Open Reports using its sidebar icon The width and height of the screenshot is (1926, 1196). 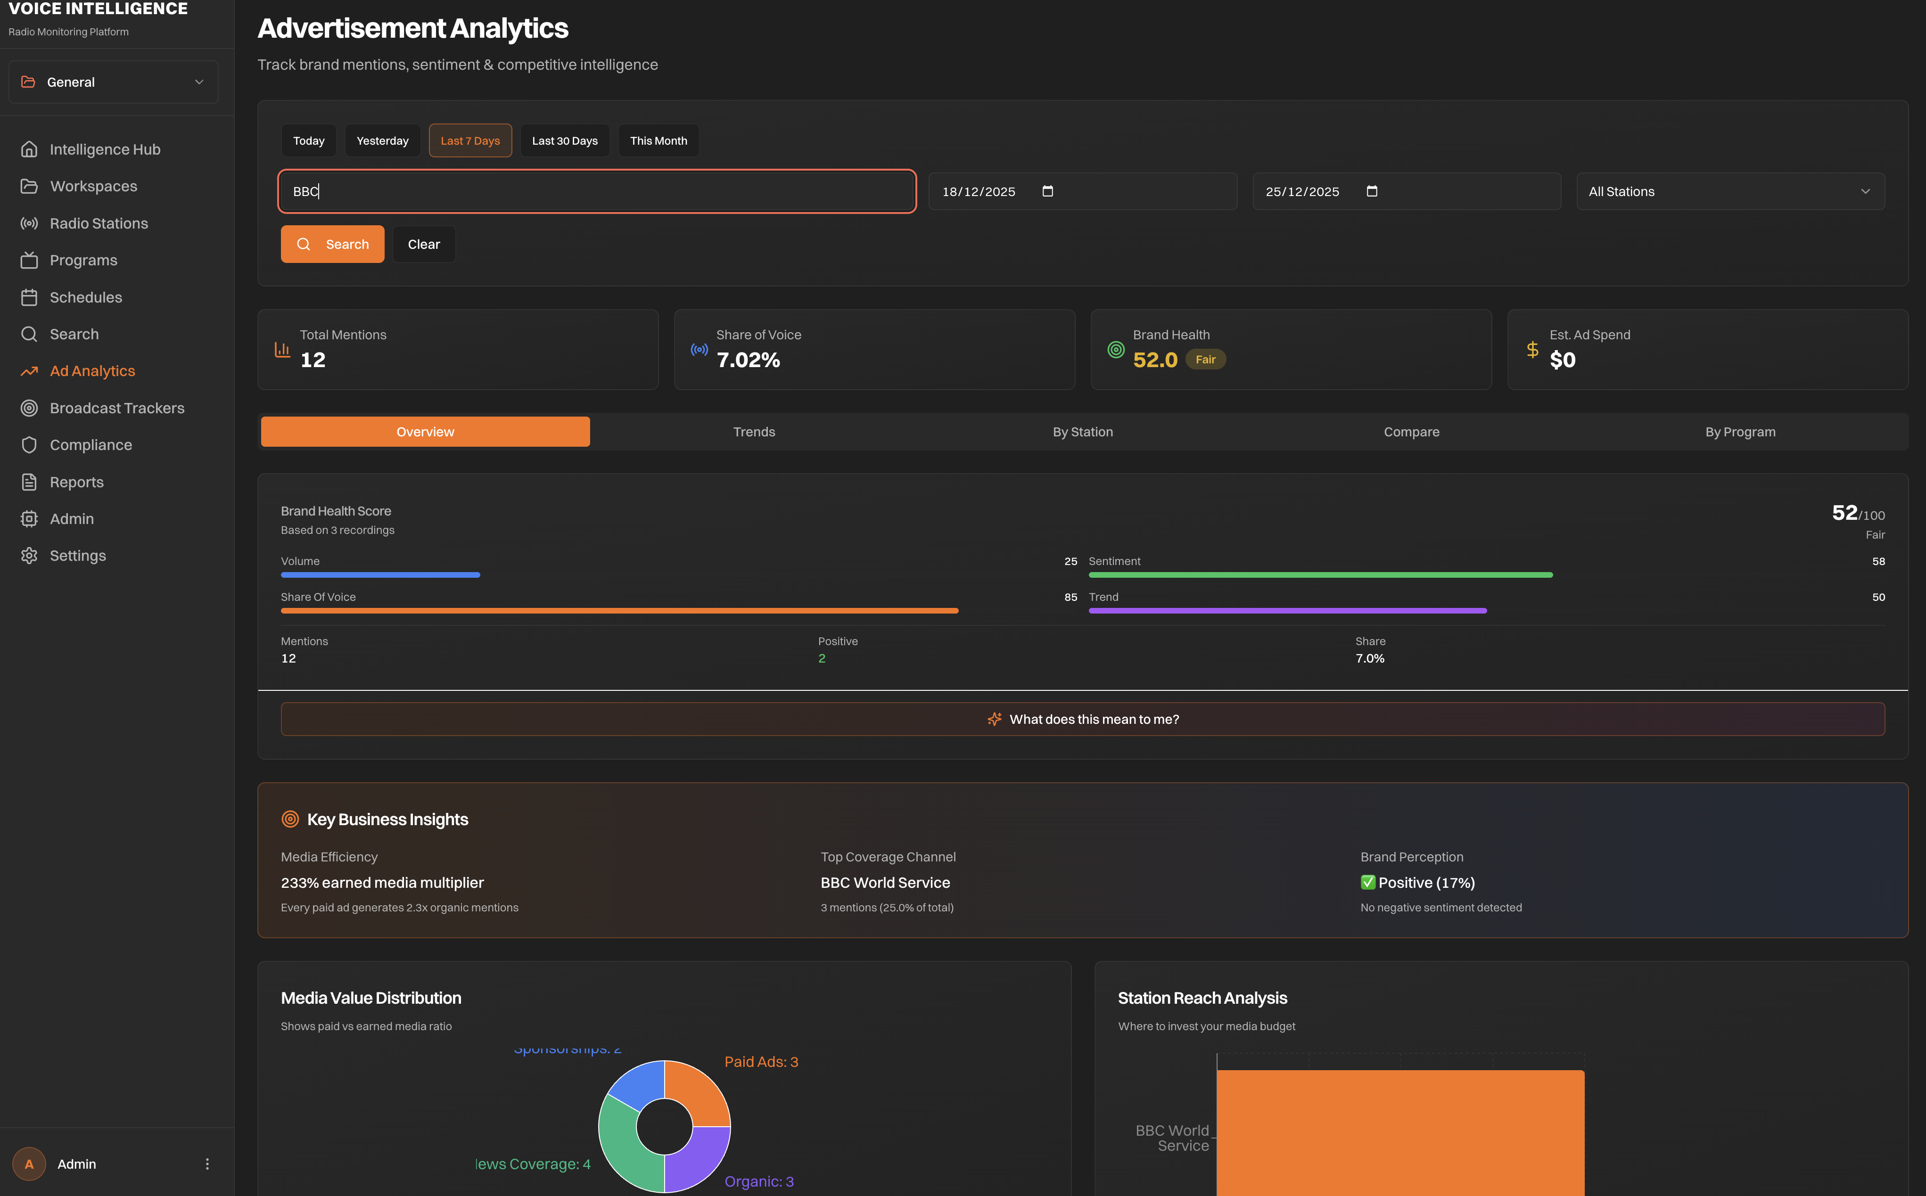pyautogui.click(x=29, y=482)
